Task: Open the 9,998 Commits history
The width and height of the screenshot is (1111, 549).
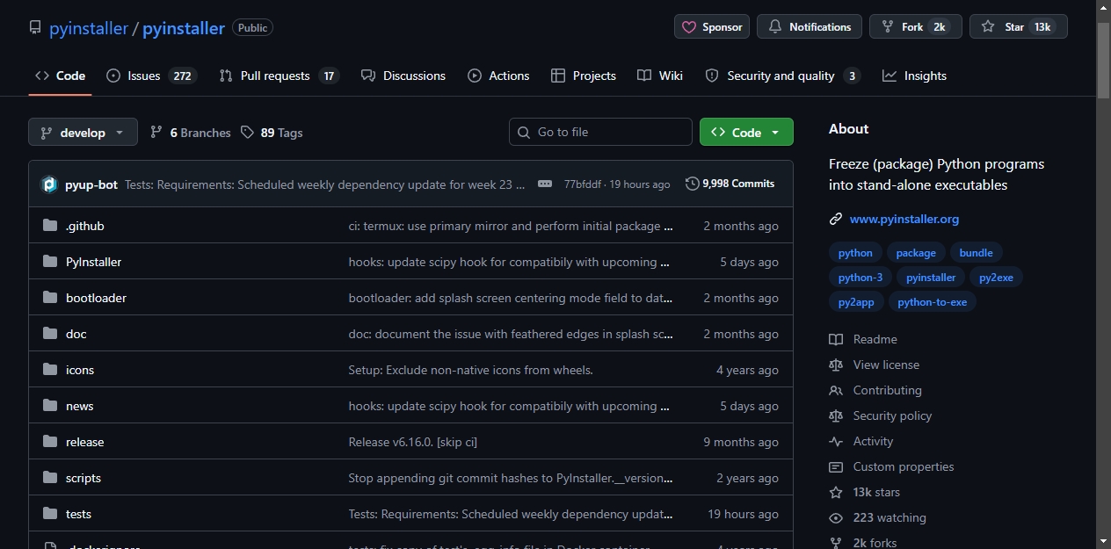Action: 730,184
